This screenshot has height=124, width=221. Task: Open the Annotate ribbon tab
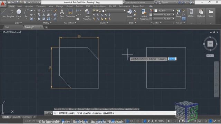click(29, 6)
